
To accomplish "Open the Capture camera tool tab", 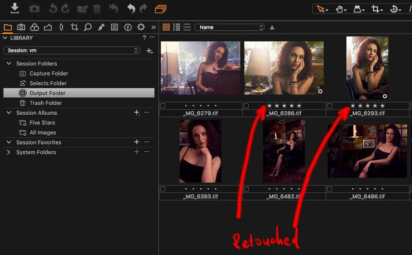I will 21,27.
